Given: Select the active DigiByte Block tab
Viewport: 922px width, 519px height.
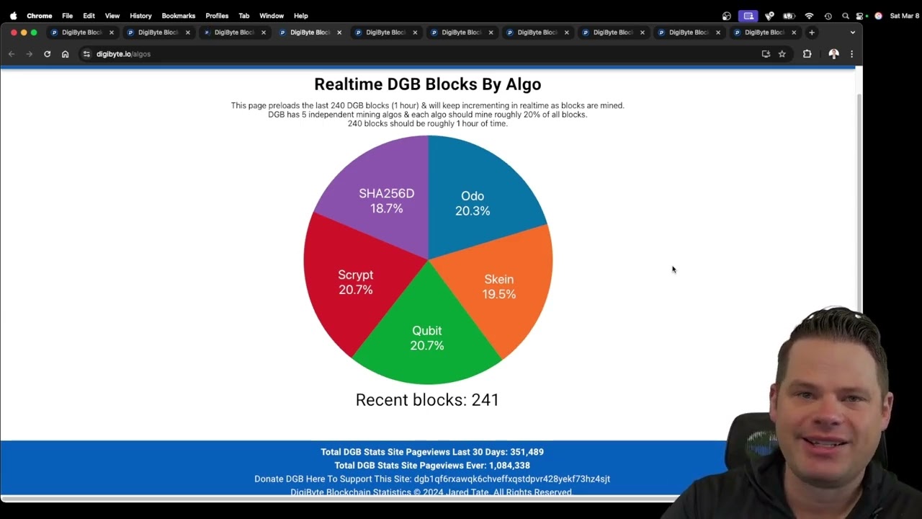Looking at the screenshot, I should click(x=310, y=32).
